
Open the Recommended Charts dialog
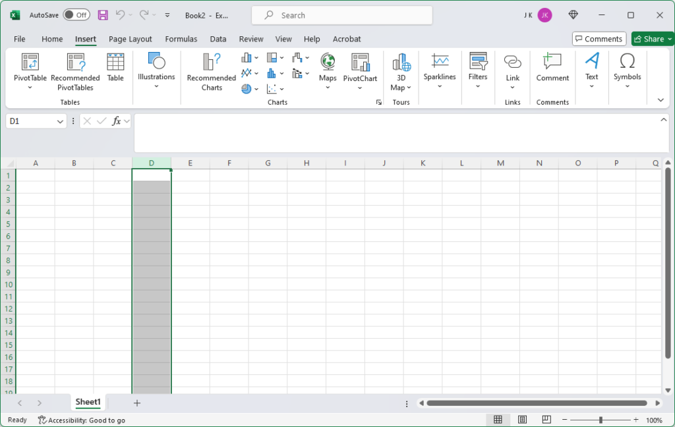pyautogui.click(x=210, y=72)
